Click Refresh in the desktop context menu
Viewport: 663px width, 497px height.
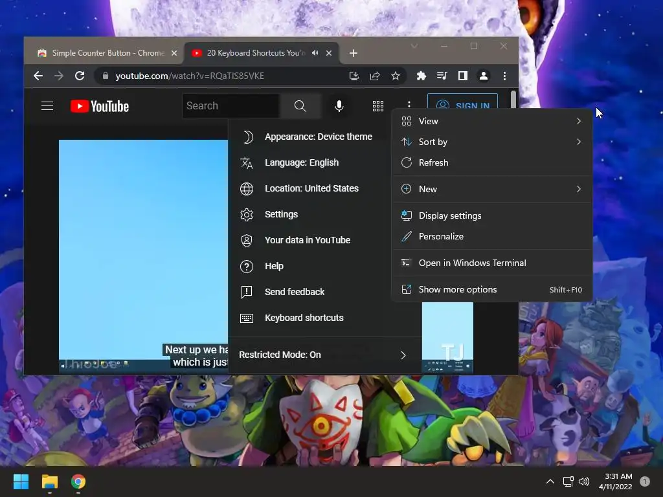click(492, 162)
